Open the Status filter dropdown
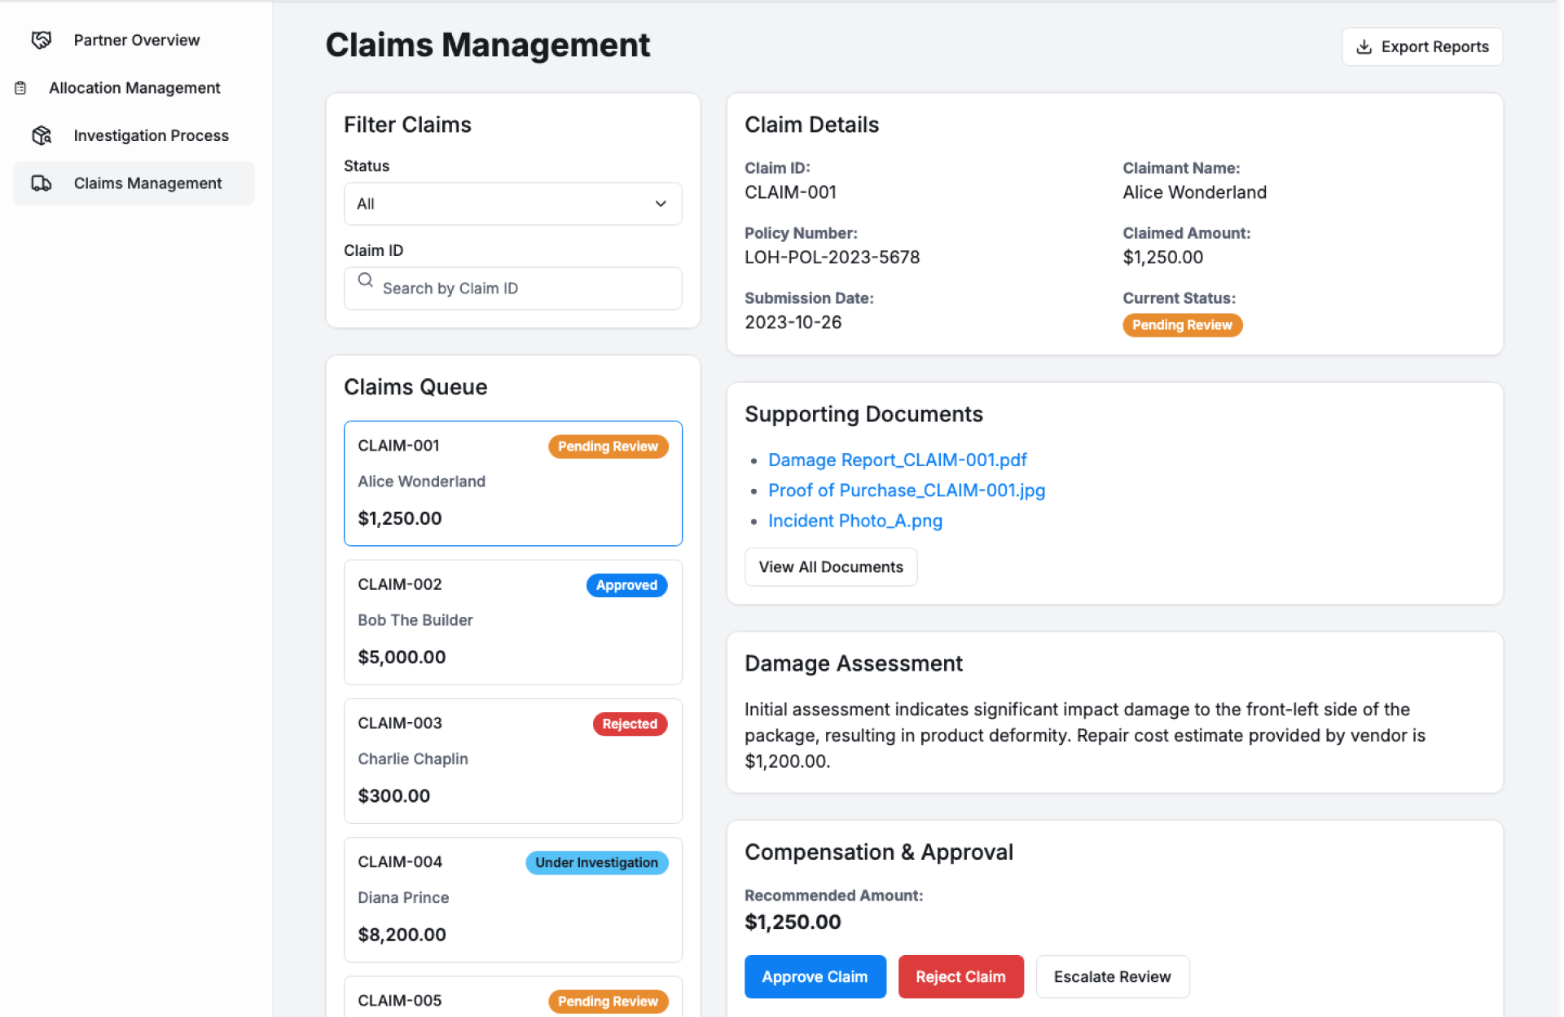 coord(512,204)
